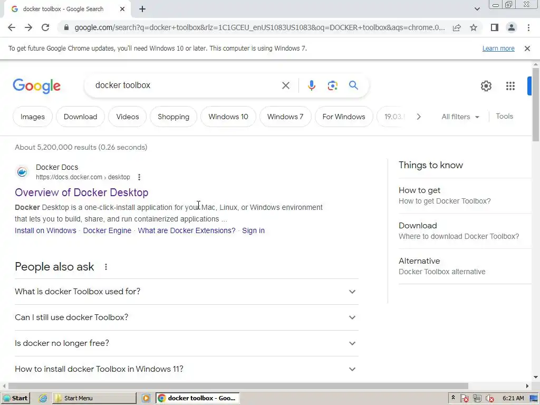Open Google quick settings gear

(486, 86)
